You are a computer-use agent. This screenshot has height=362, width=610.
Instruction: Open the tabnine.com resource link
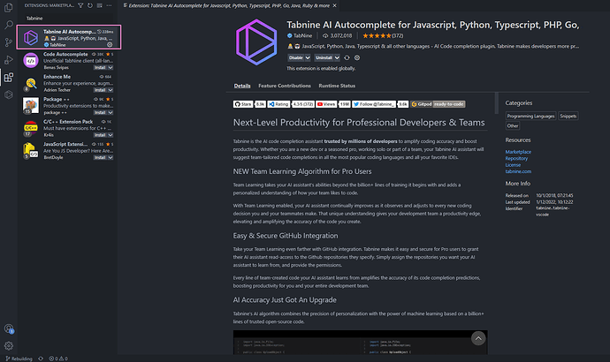pos(519,170)
